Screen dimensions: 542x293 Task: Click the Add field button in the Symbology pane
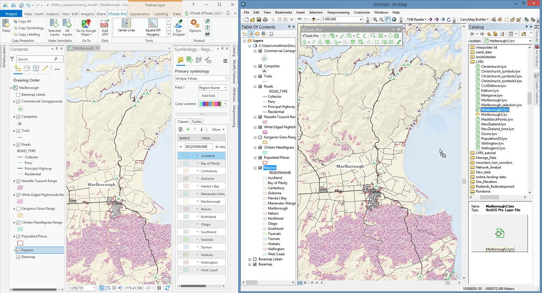pyautogui.click(x=209, y=95)
